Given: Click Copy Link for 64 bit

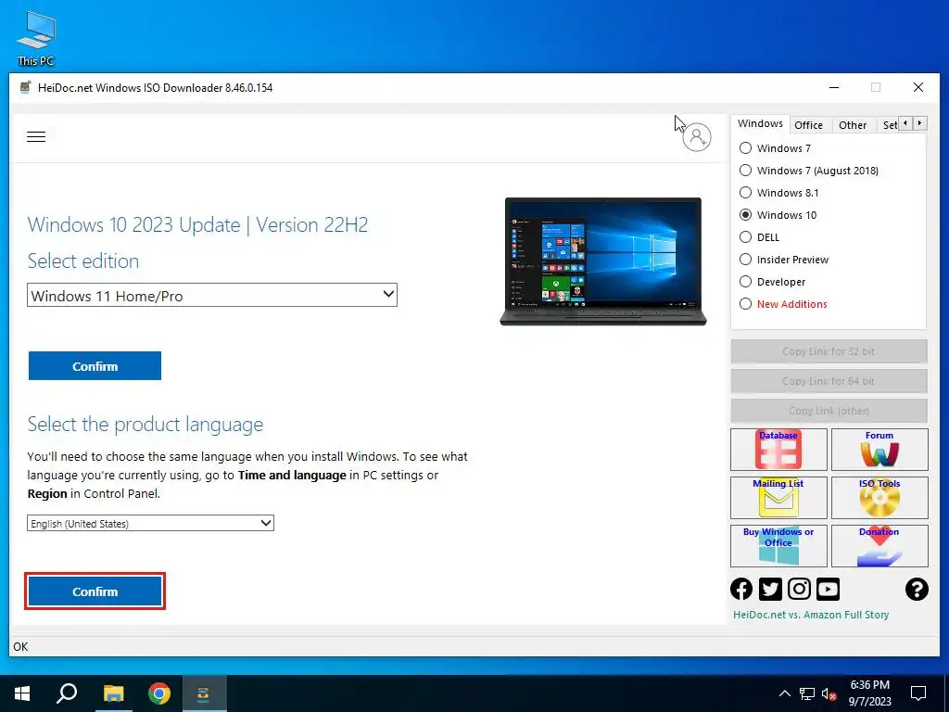Looking at the screenshot, I should [x=829, y=381].
